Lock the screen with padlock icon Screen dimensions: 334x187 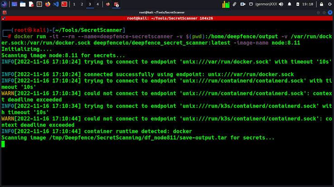(x=321, y=4)
